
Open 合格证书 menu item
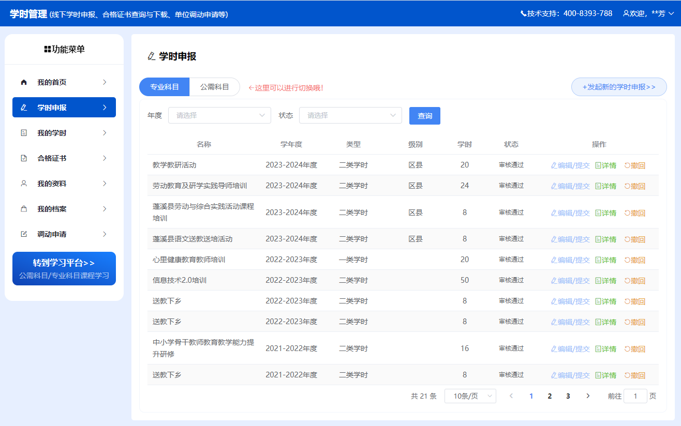[64, 158]
